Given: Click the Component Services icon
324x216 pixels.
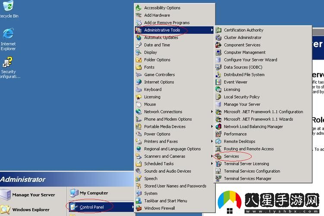Looking at the screenshot, I should coord(218,45).
